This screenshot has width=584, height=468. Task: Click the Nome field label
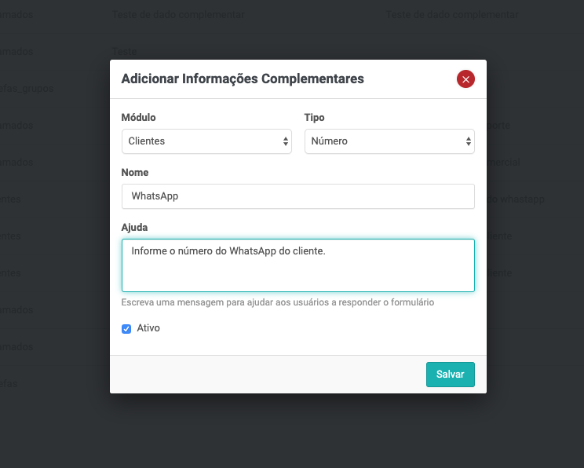[x=135, y=172]
